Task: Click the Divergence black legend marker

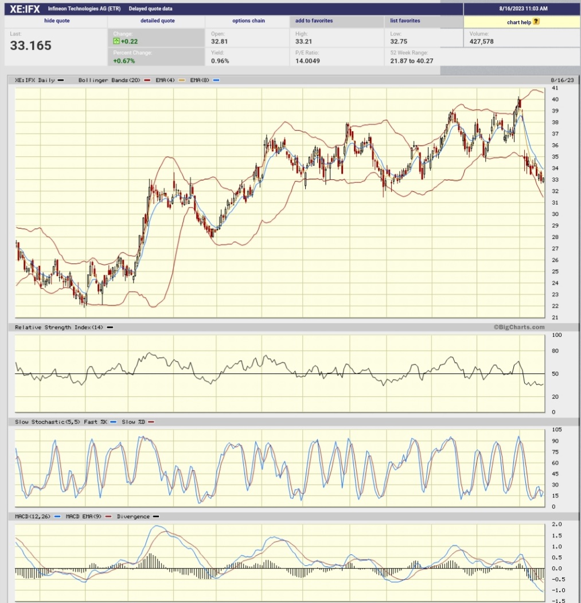Action: (157, 516)
